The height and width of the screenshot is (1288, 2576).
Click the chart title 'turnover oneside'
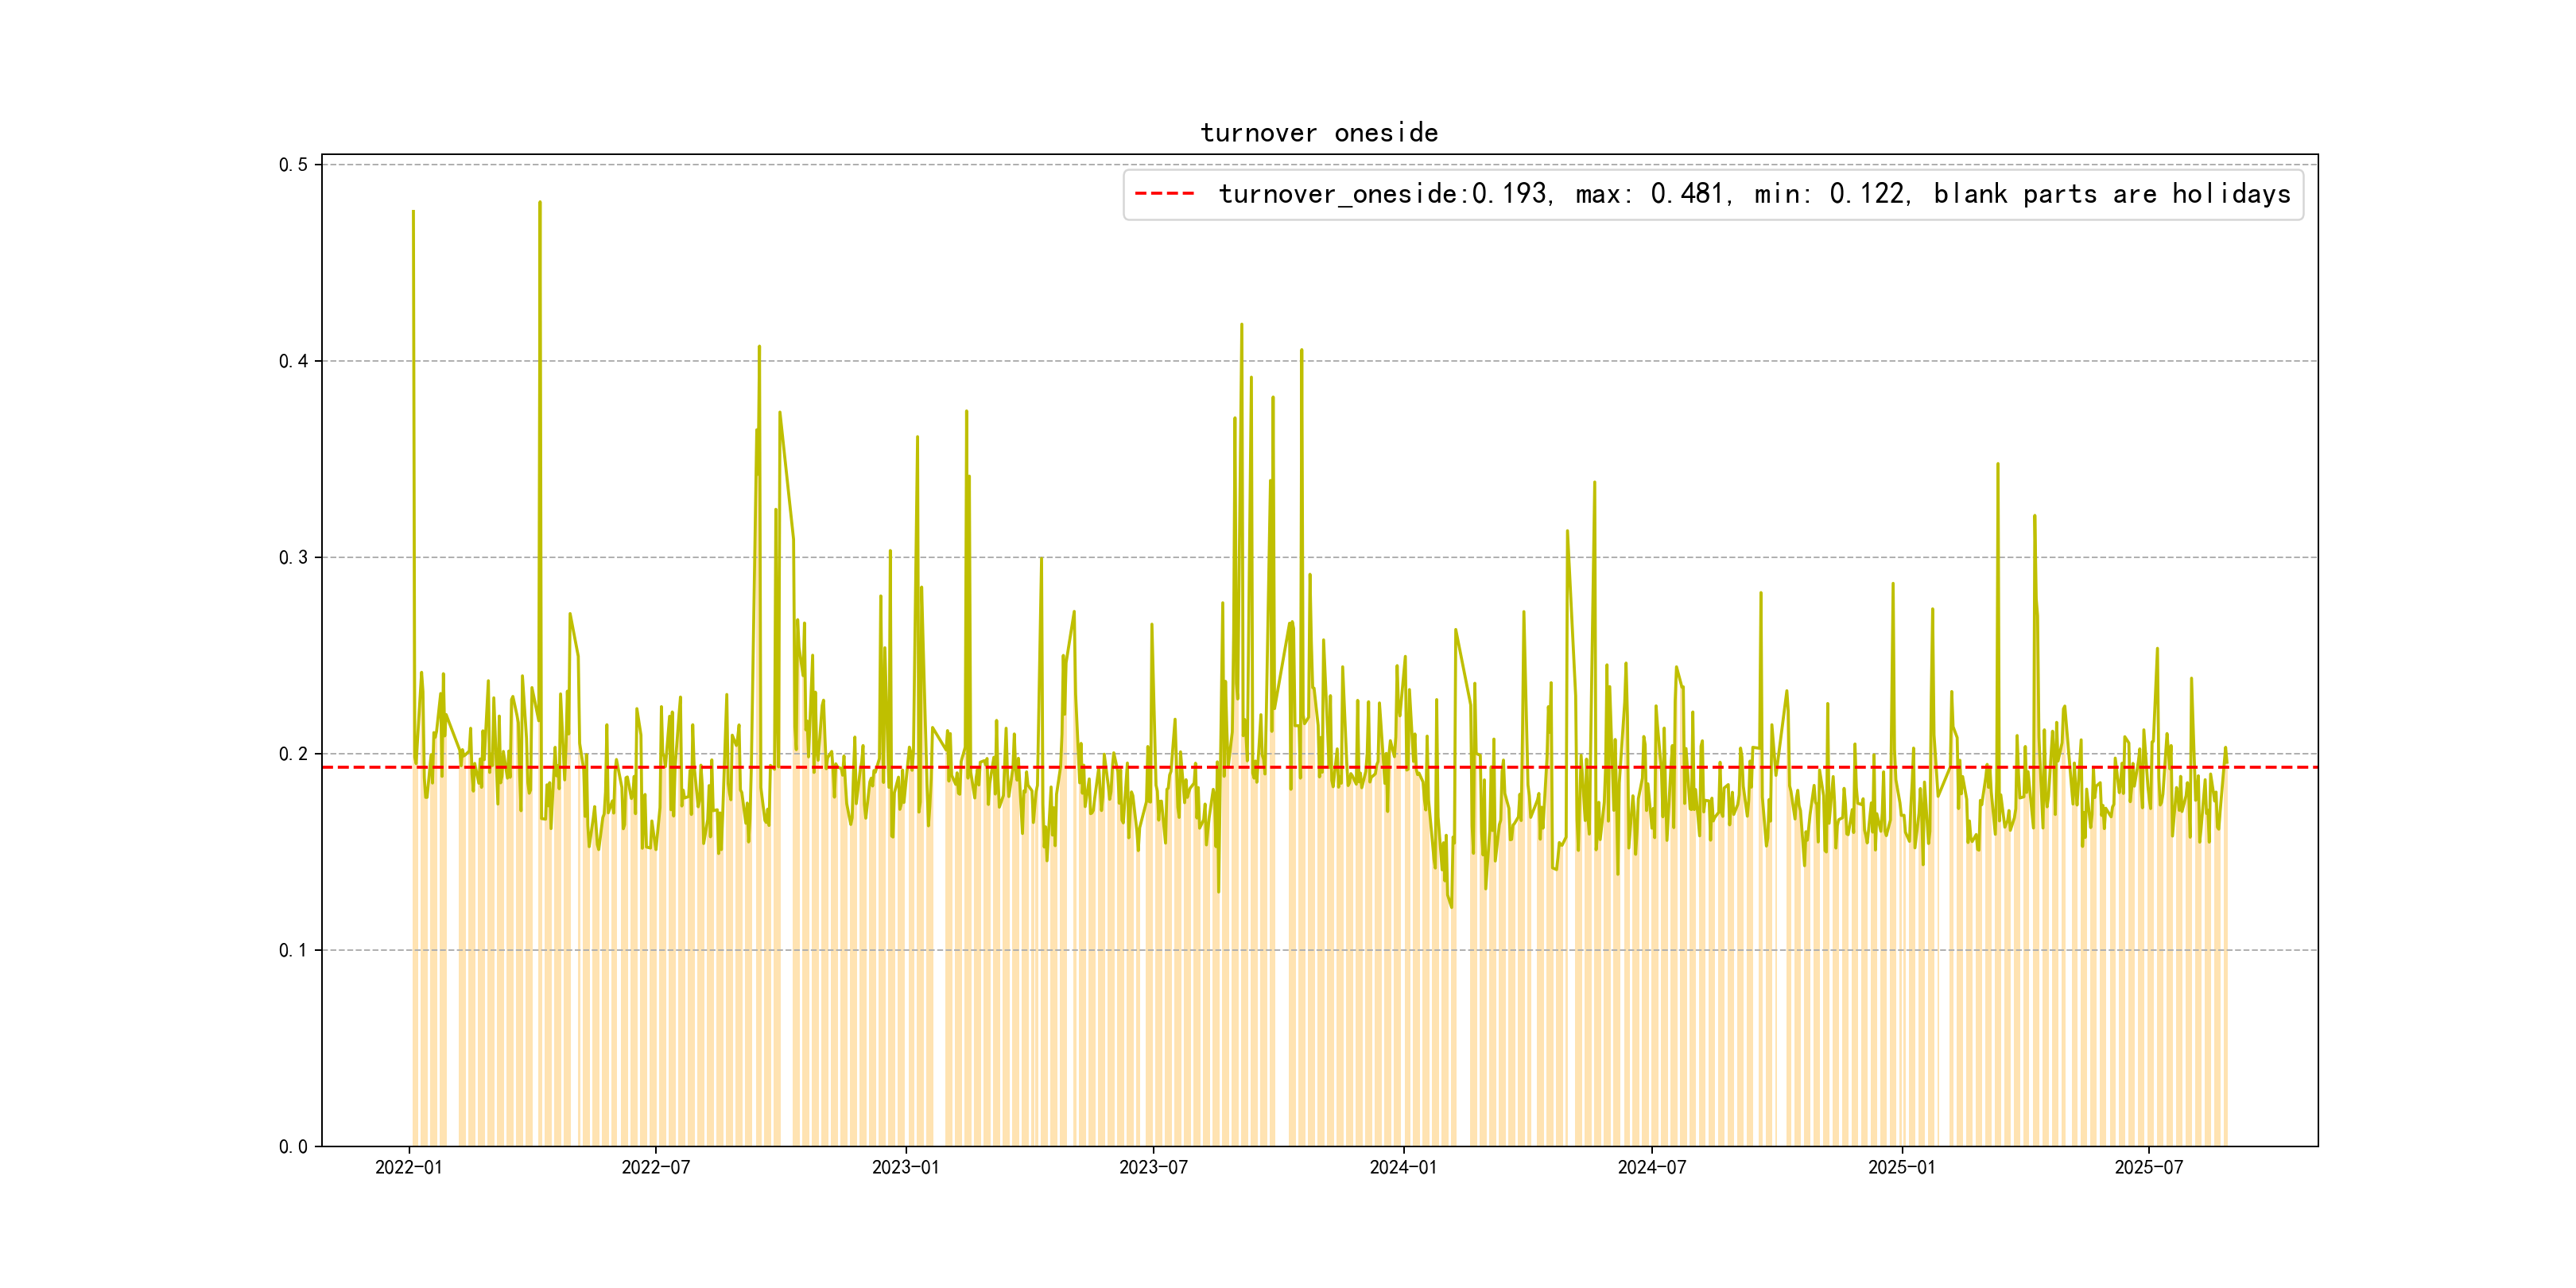[x=1318, y=133]
